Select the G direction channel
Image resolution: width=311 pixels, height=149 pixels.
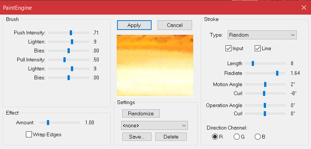pyautogui.click(x=237, y=137)
